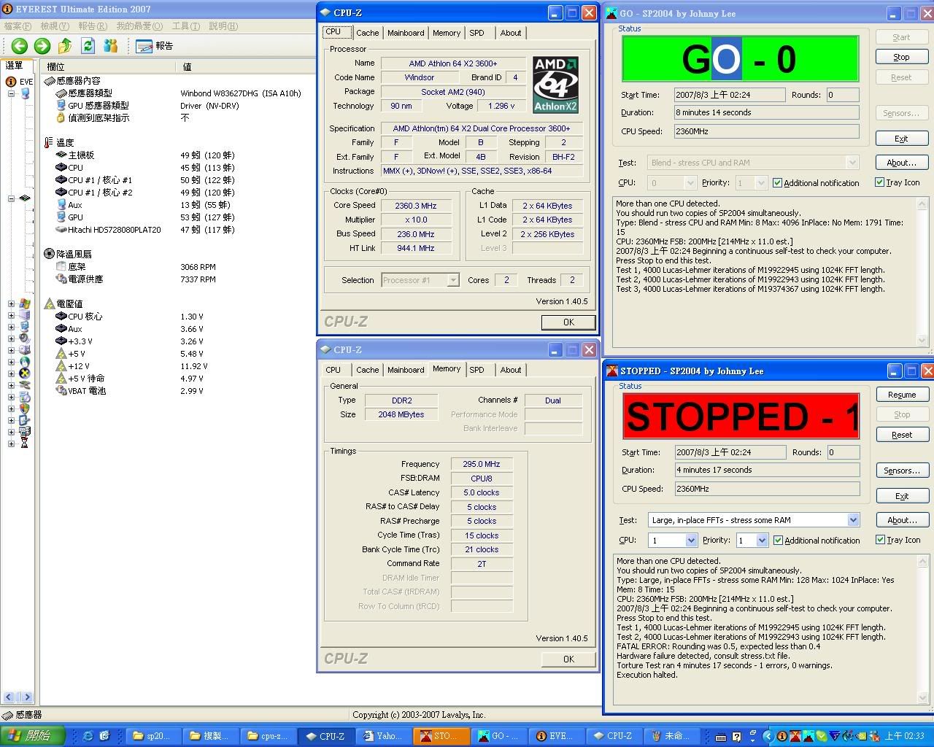Select the DirectX icon in sidebar tree
Screen dimensions: 934x747
(24, 373)
